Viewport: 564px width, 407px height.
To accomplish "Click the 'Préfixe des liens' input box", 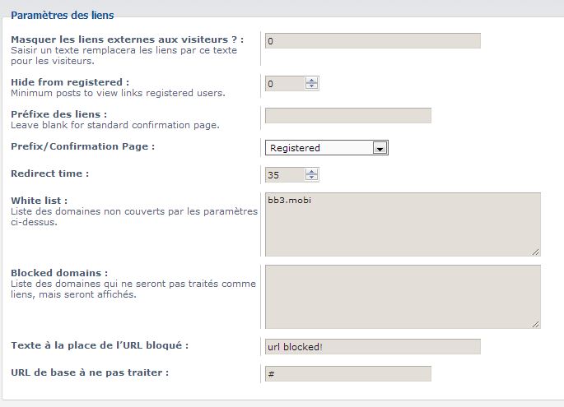I will pyautogui.click(x=348, y=115).
